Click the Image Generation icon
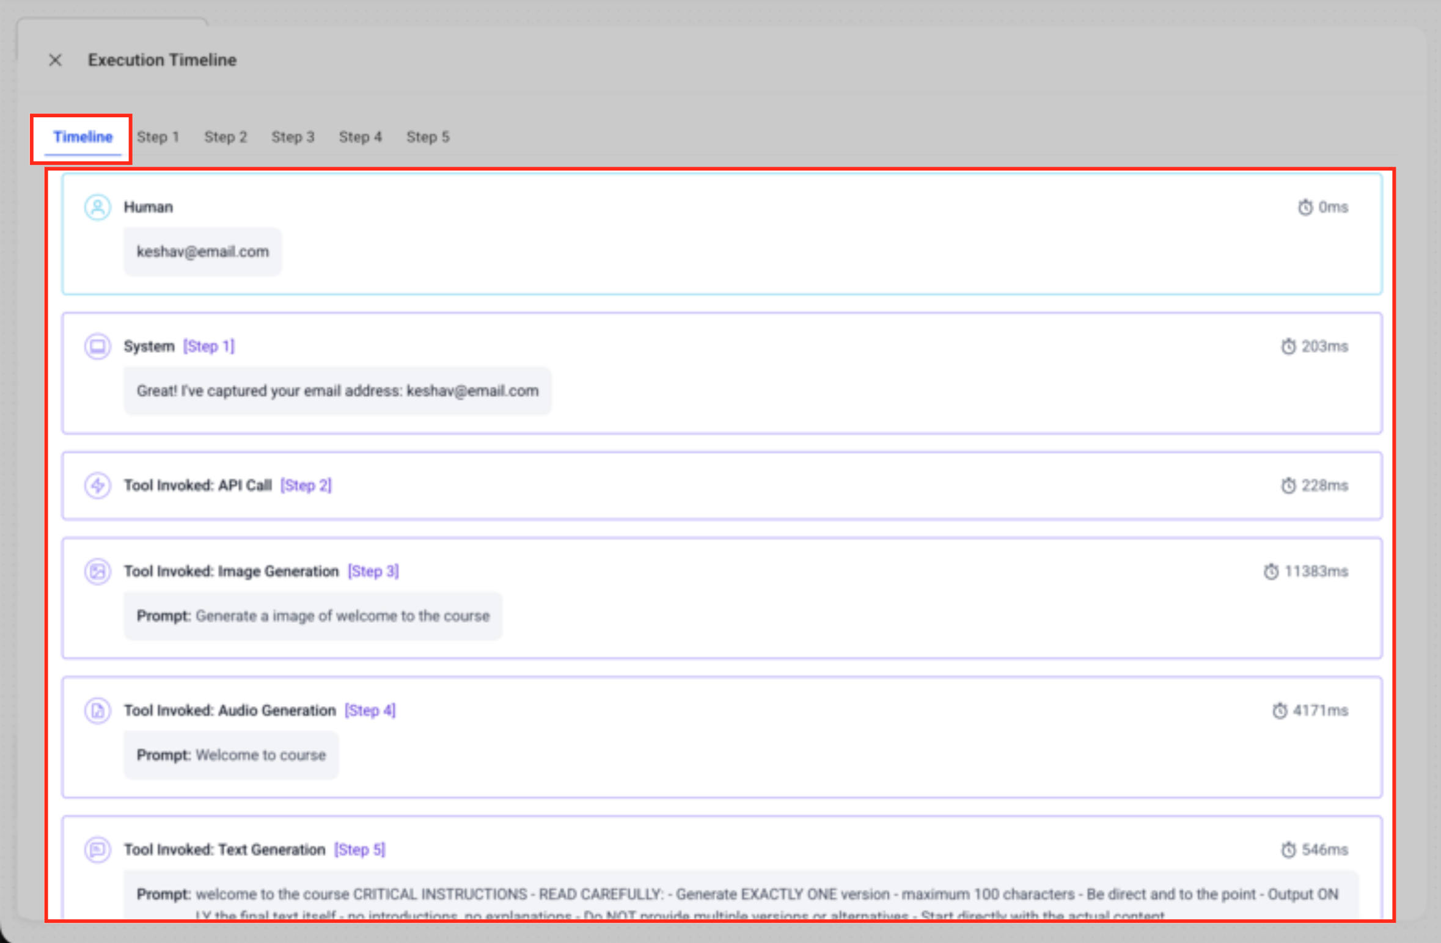The image size is (1441, 943). [x=97, y=572]
